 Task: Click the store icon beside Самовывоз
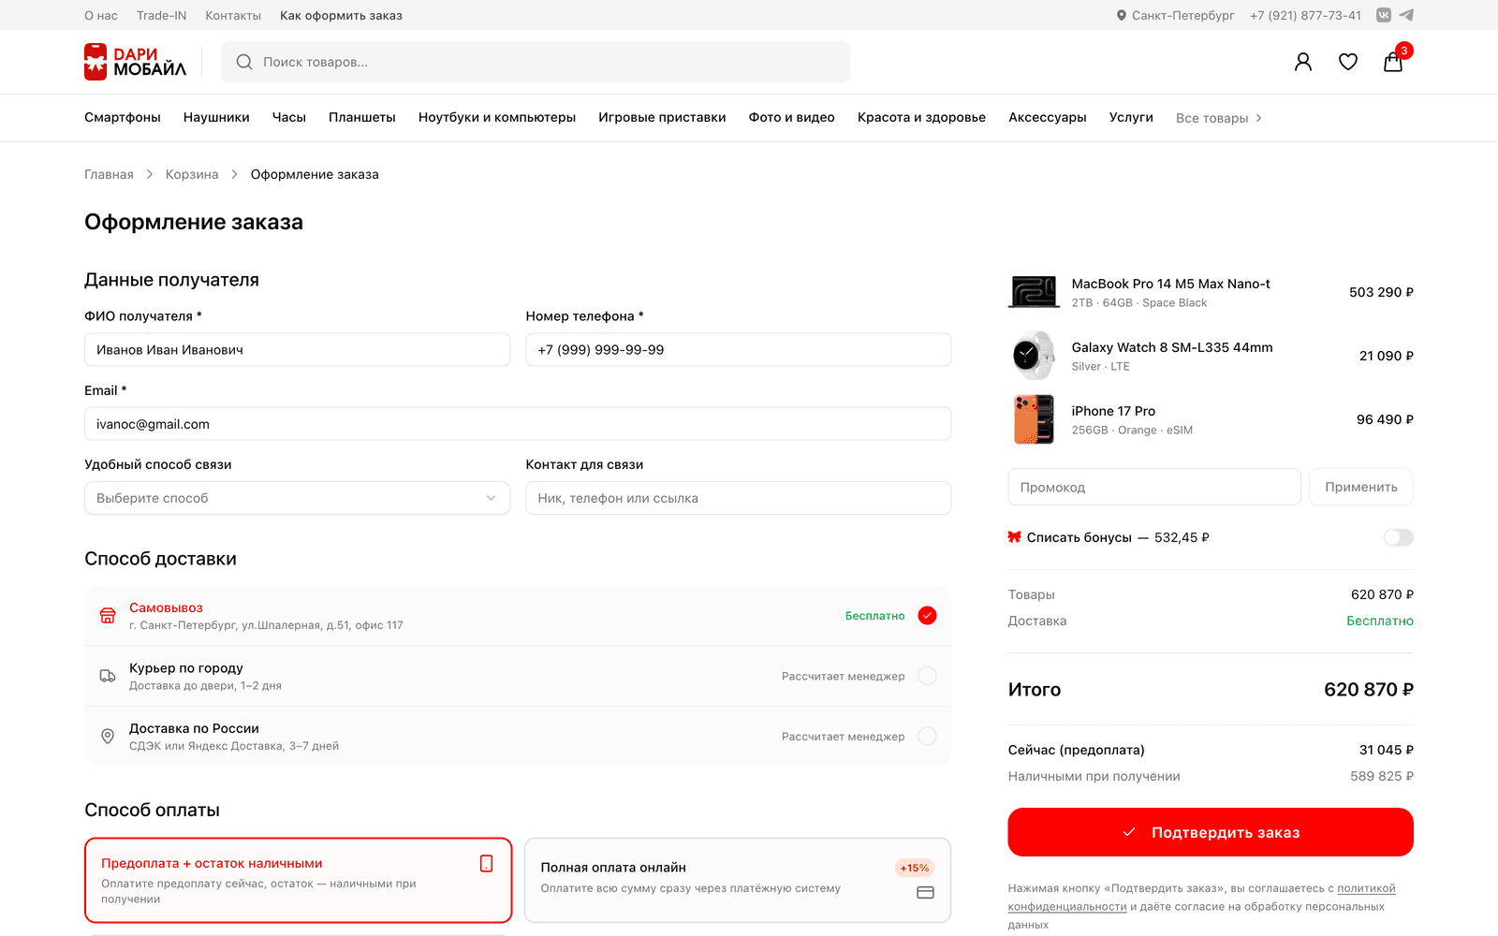pyautogui.click(x=108, y=616)
